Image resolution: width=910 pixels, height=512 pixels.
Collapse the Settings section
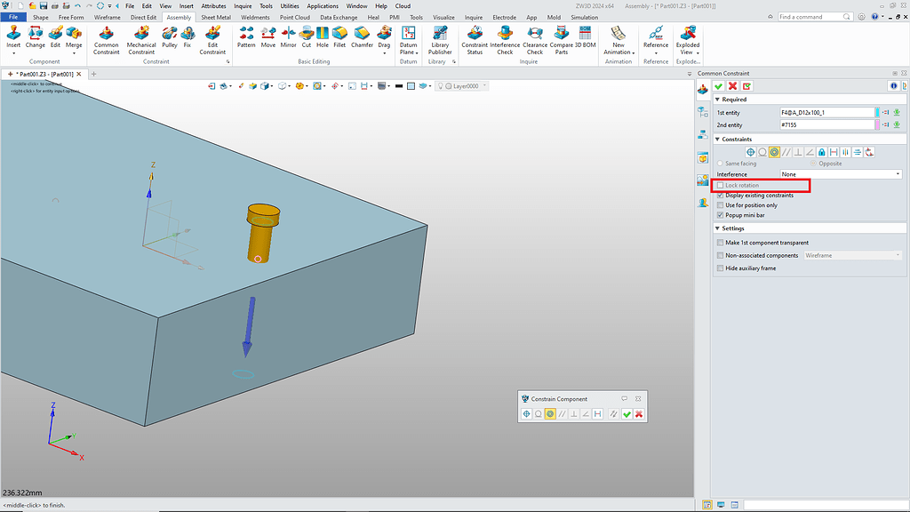pyautogui.click(x=717, y=227)
